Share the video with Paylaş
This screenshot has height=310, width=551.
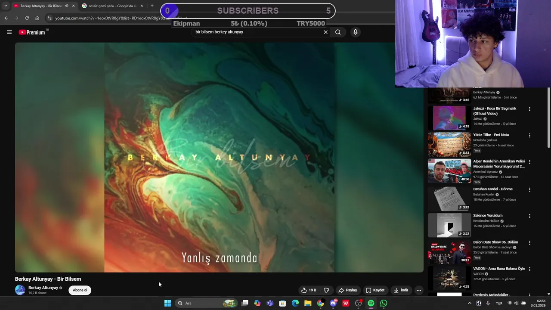(347, 290)
